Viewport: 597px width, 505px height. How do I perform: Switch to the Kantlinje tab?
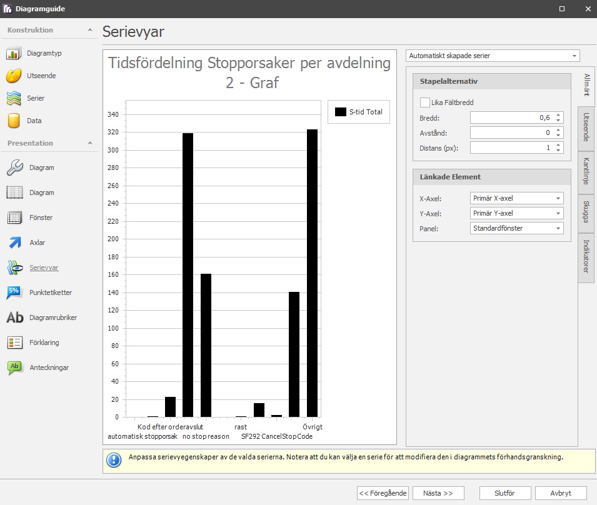[587, 171]
